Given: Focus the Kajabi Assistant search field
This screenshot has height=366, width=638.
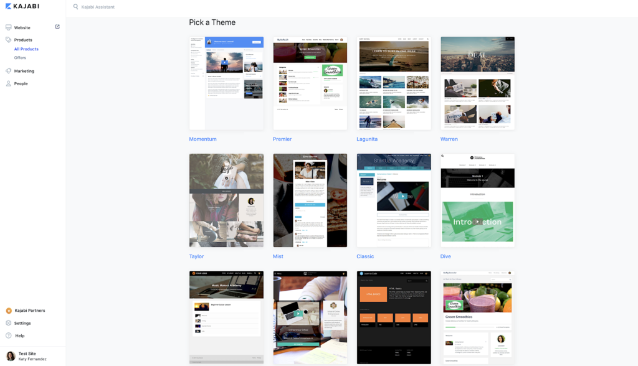Looking at the screenshot, I should coord(98,7).
